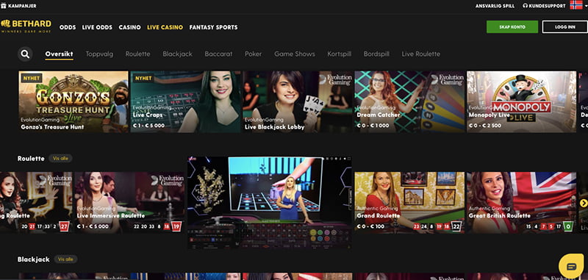Open Live Blackjack Lobby tile
This screenshot has height=280, width=588.
click(298, 101)
